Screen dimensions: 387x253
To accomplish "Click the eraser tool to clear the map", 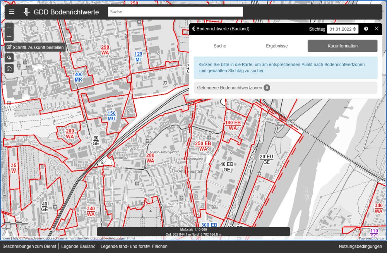I will click(9, 58).
